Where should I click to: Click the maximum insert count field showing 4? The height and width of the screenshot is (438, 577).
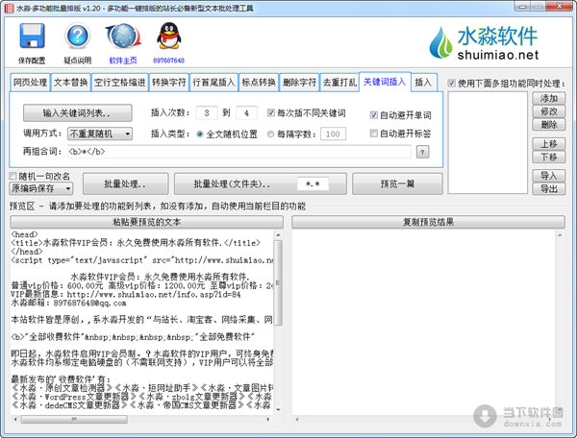[246, 112]
